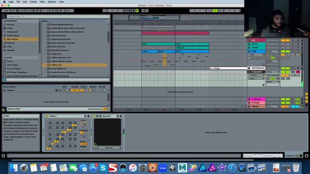Arm the 8 Xpand!2 track for recording
Image resolution: width=310 pixels, height=174 pixels.
(298, 72)
